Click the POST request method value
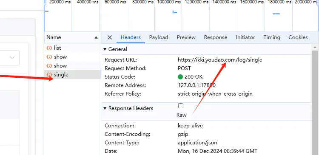This screenshot has width=319, height=155. [184, 68]
